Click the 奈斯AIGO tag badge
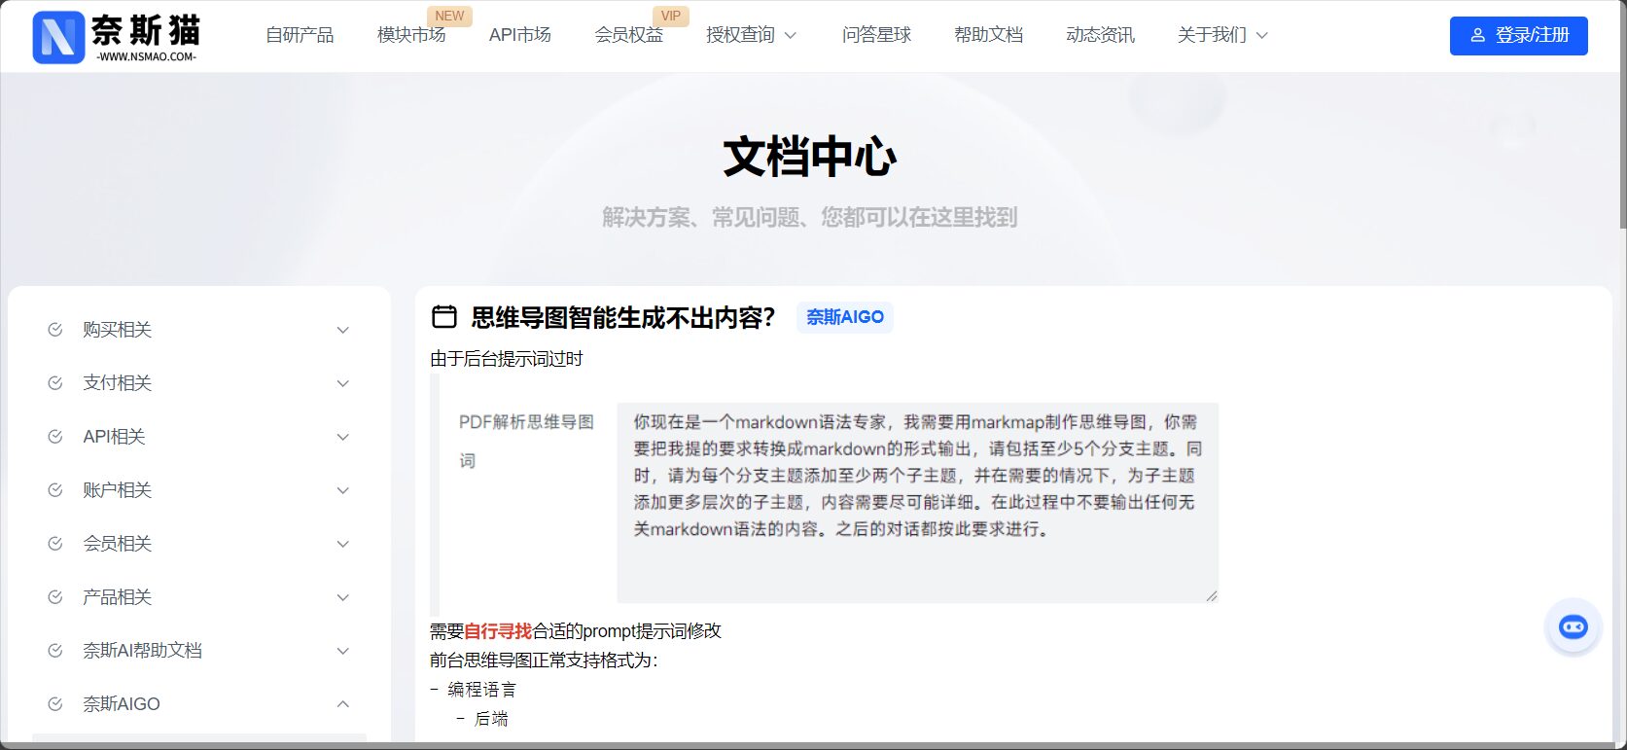 pos(845,317)
